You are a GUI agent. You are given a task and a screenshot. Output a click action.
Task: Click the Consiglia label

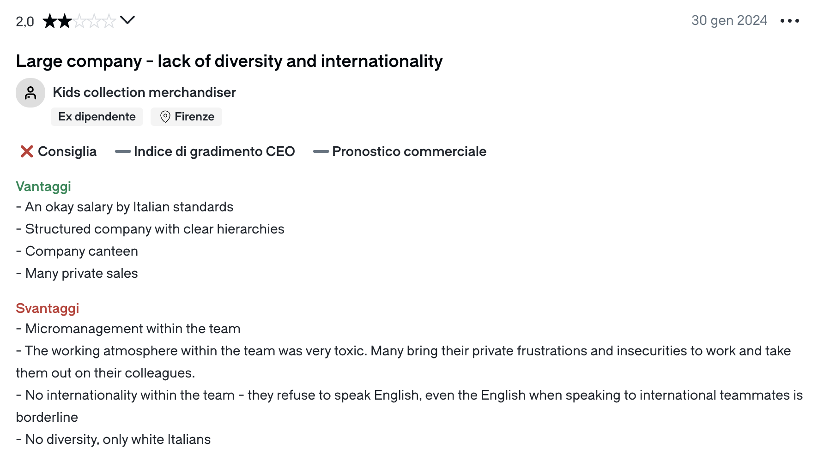point(67,151)
